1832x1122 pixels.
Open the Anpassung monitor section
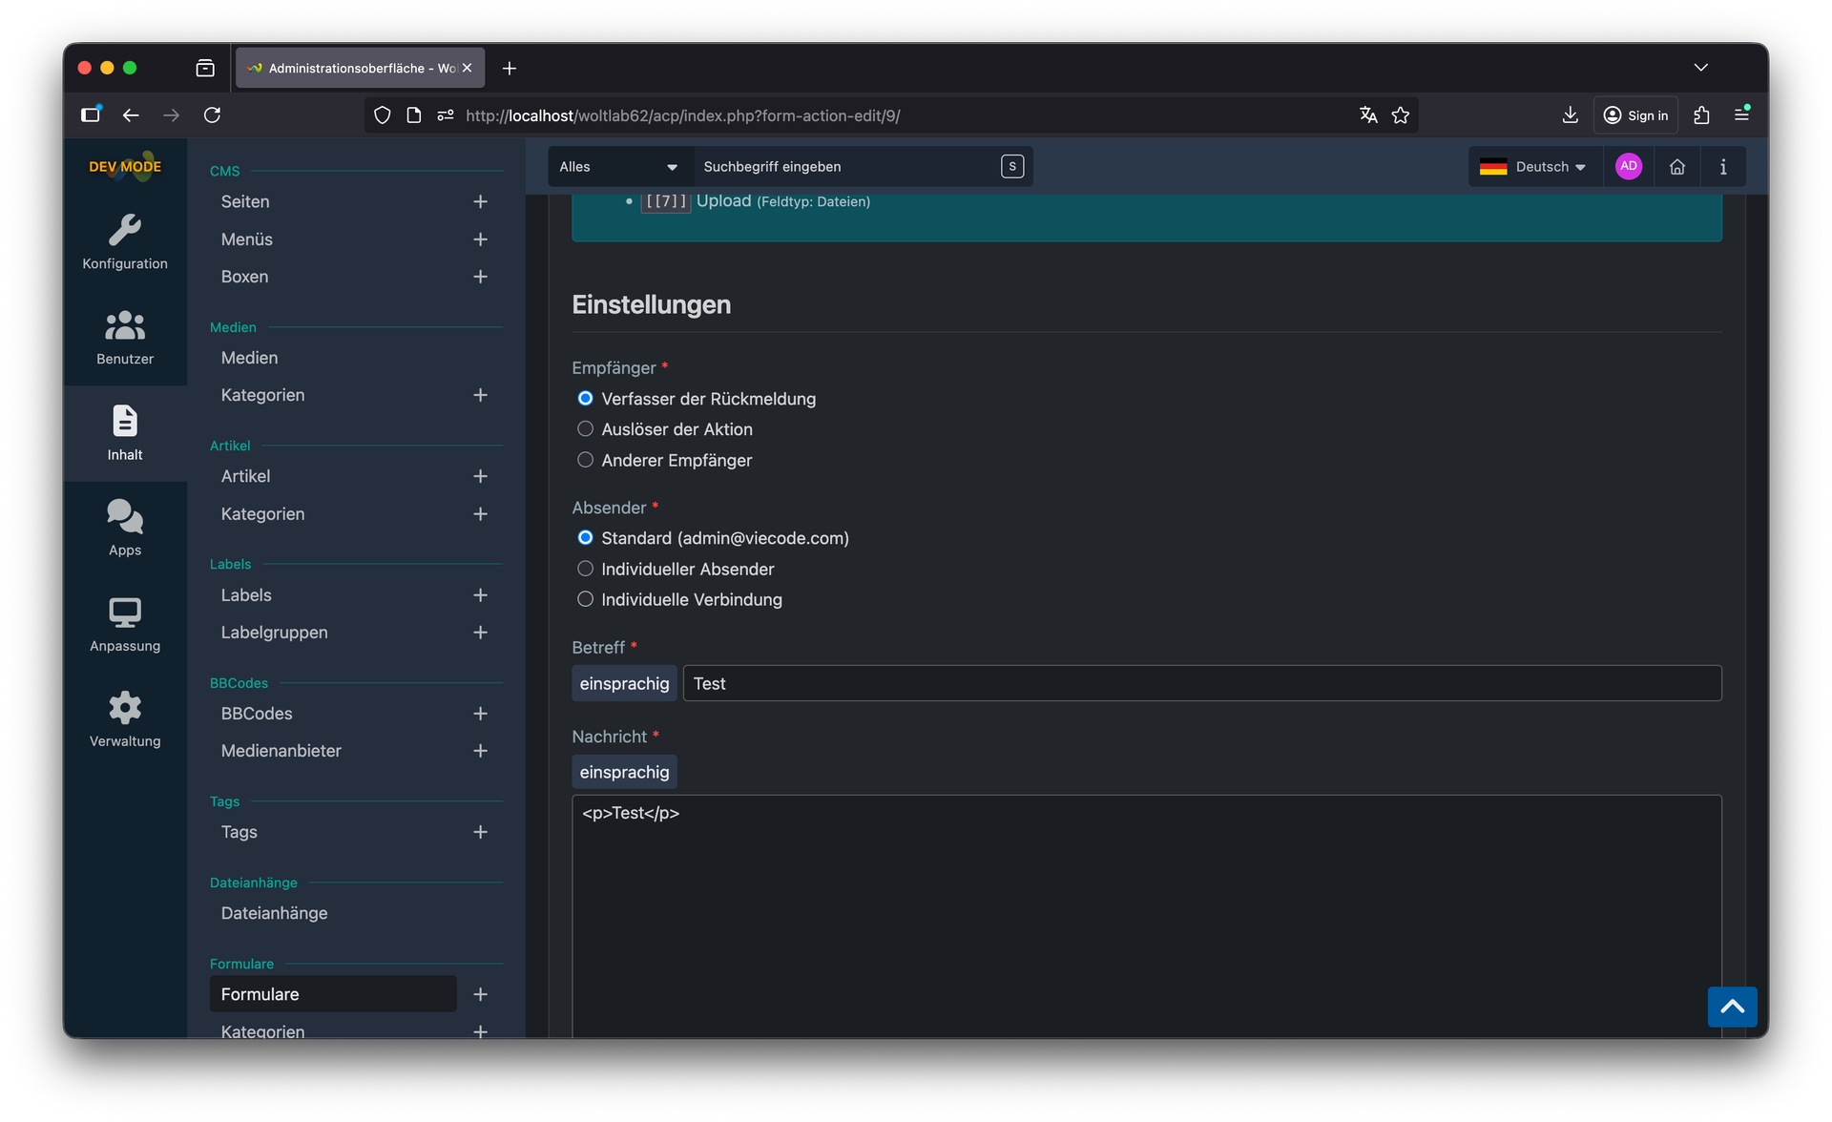coord(125,624)
